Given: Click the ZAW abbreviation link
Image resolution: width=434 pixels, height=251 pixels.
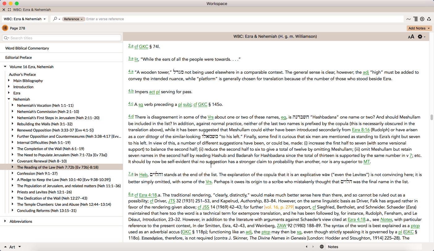Looking at the screenshot, I should [x=281, y=226].
